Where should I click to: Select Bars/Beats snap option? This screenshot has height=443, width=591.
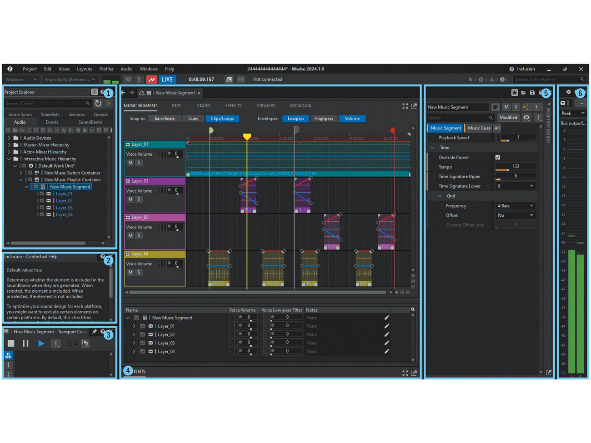(x=164, y=119)
